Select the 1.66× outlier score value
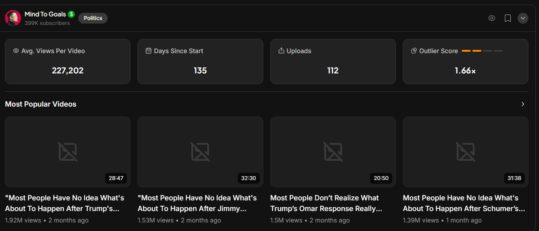The width and height of the screenshot is (539, 231). 465,71
